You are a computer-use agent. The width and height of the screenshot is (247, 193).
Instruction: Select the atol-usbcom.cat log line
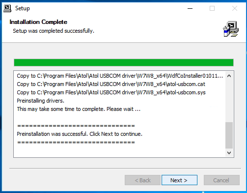pyautogui.click(x=111, y=84)
